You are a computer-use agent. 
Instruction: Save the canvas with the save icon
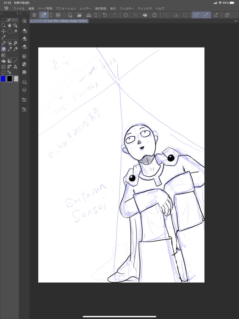[x=89, y=15]
